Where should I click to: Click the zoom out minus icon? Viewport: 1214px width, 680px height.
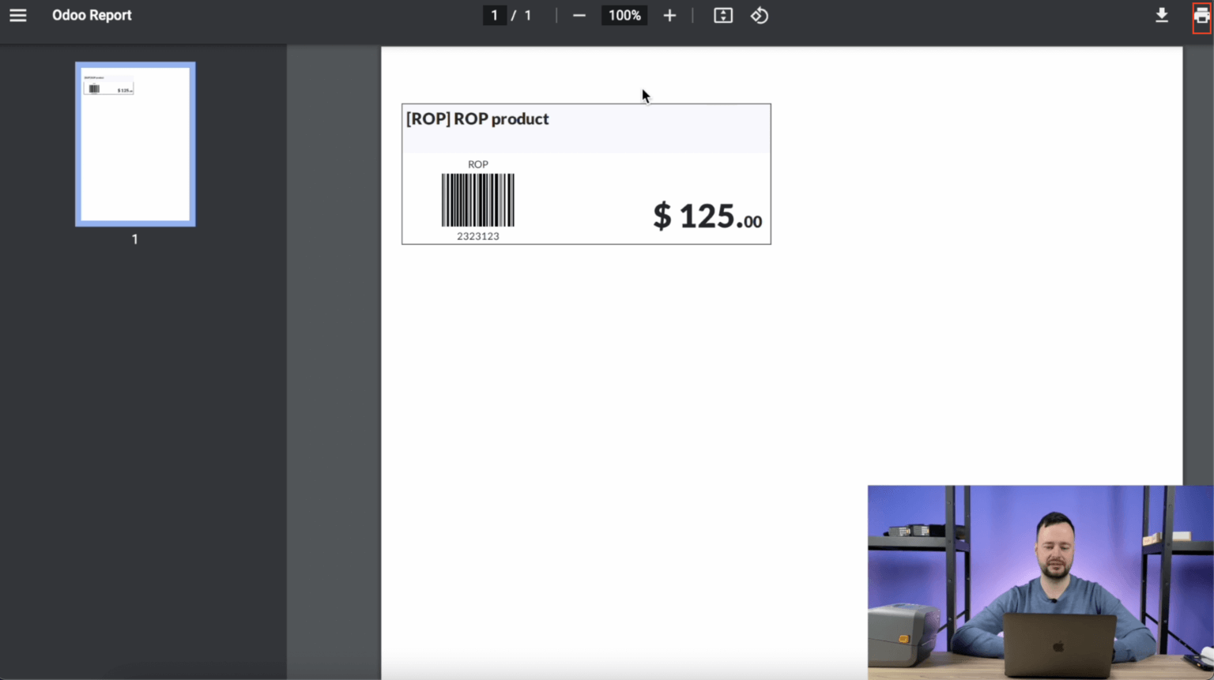point(579,16)
